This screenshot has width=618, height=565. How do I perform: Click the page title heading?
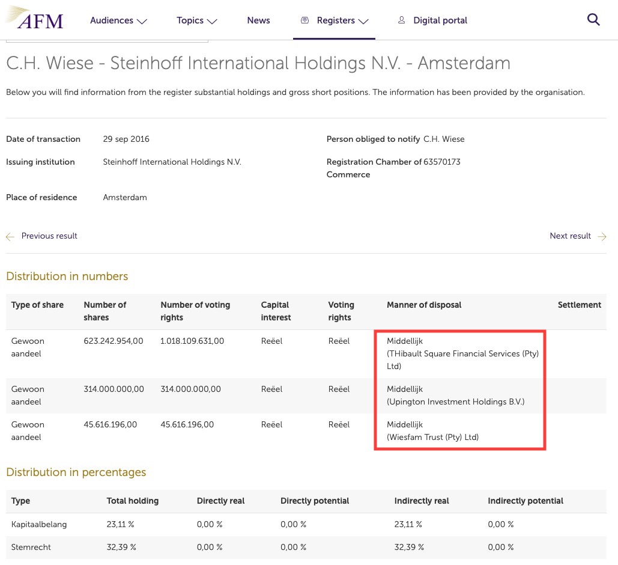coord(258,63)
